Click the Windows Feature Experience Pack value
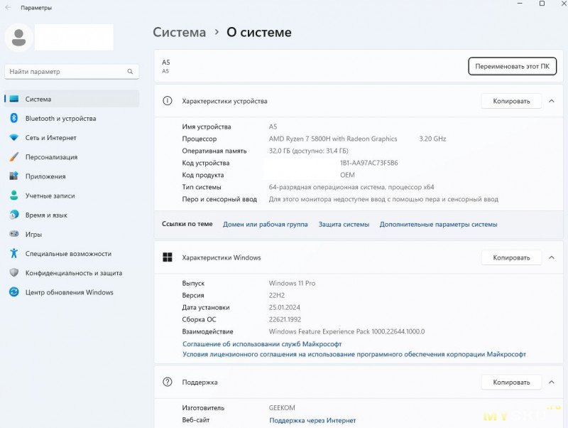 pos(346,331)
